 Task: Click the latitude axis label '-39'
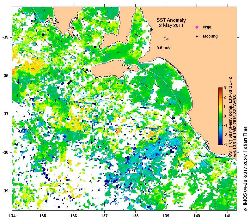pos(5,191)
